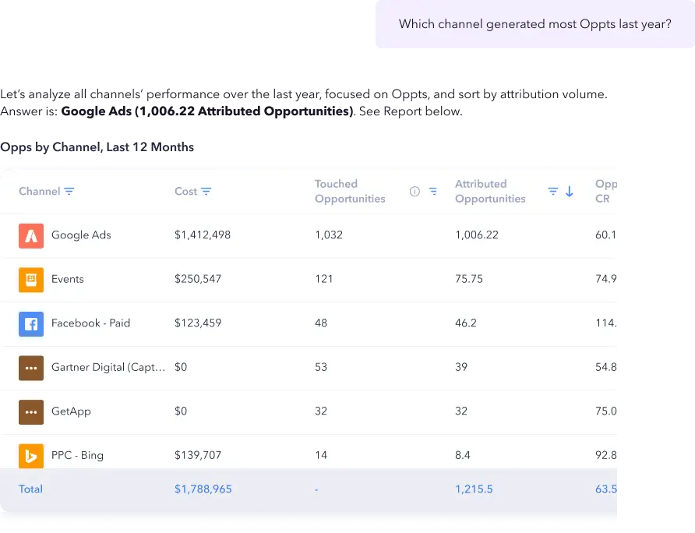Click the Google Ads channel icon
Screen dimensions: 695x533
[x=30, y=235]
